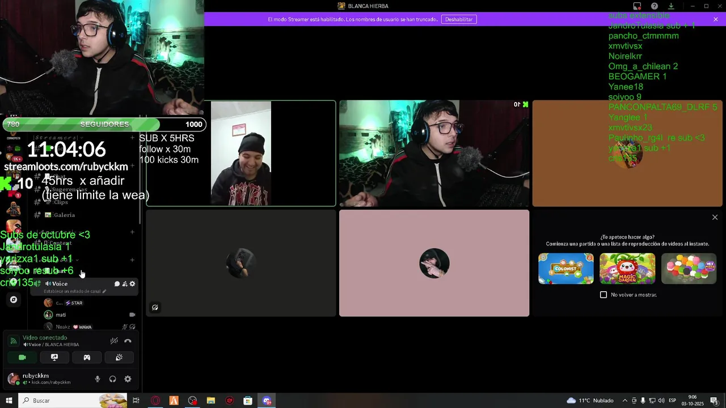The image size is (726, 408).
Task: Add a channel with plus beside Content category
Action: 132,232
